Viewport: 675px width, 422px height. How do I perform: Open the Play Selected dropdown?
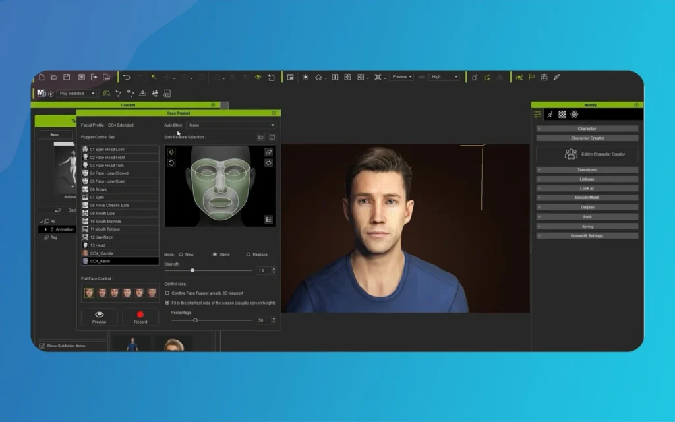click(x=76, y=92)
